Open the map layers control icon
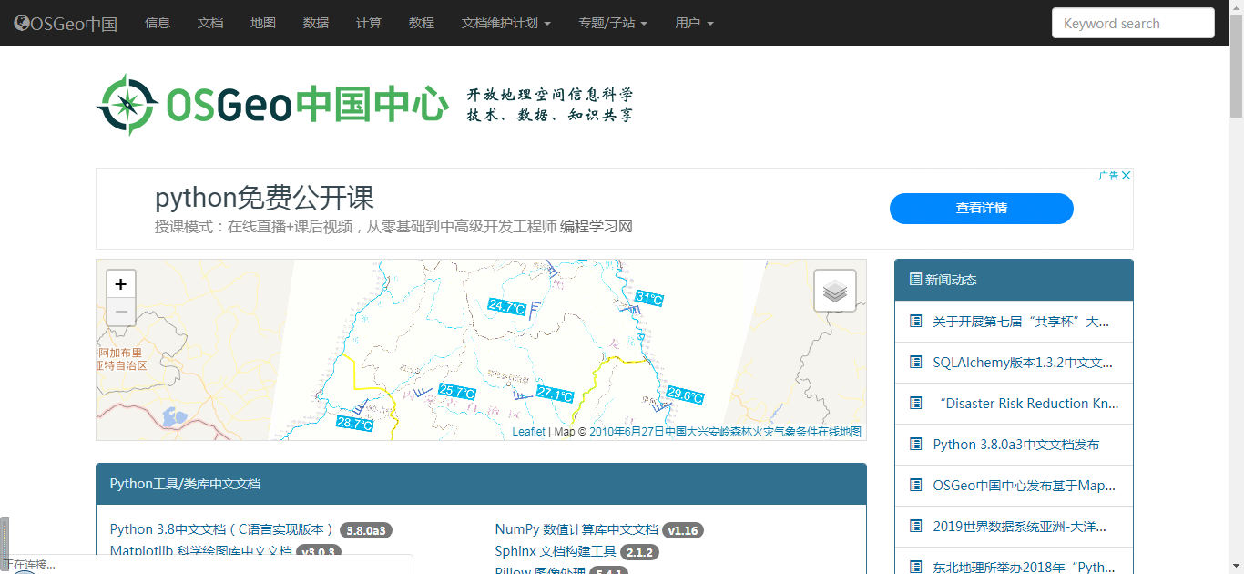This screenshot has width=1244, height=574. 835,291
